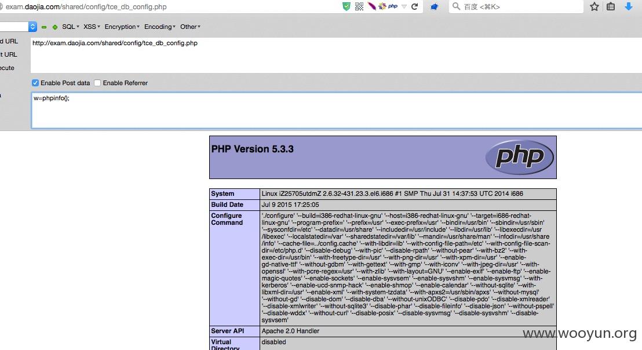Click the Linux iZ25705utdmZ system value

pyautogui.click(x=392, y=194)
